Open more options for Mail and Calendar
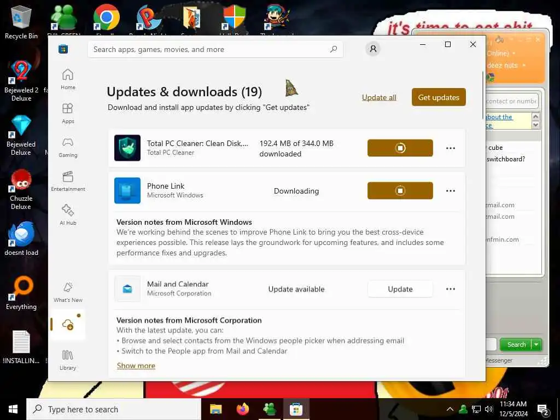 [x=451, y=289]
